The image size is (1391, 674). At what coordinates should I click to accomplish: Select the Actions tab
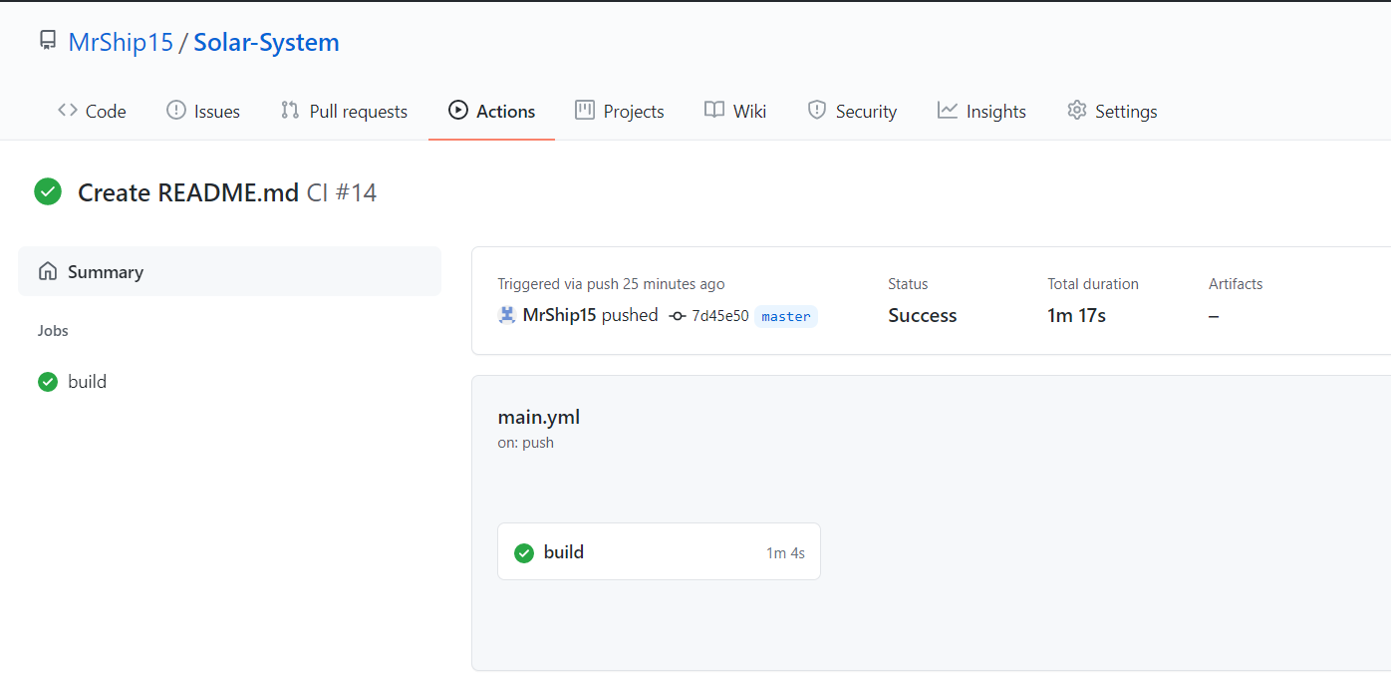tap(491, 111)
